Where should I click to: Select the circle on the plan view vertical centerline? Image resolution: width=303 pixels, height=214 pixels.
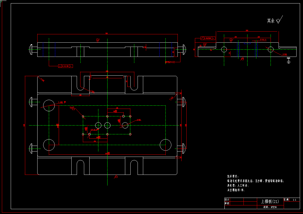pos(108,125)
